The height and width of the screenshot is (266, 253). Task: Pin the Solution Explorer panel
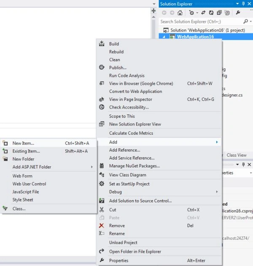tap(243, 4)
